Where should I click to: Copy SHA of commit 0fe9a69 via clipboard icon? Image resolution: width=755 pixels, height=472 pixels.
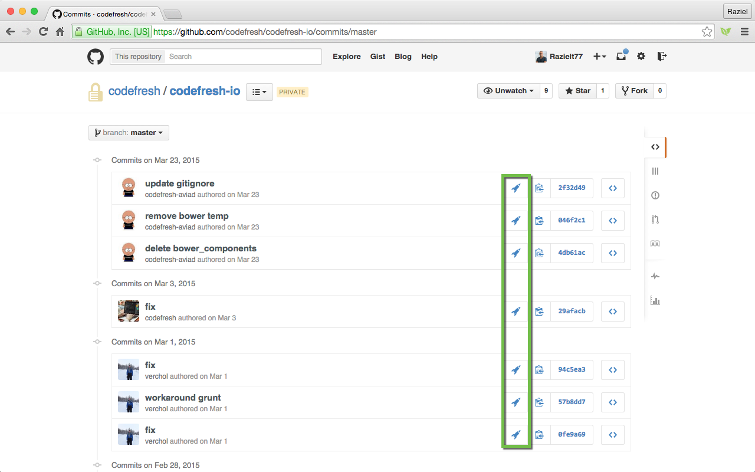[x=539, y=435]
